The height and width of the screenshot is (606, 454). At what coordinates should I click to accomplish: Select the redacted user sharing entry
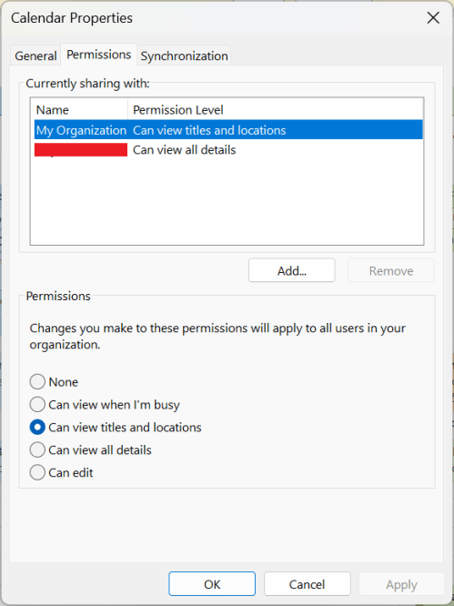[228, 149]
